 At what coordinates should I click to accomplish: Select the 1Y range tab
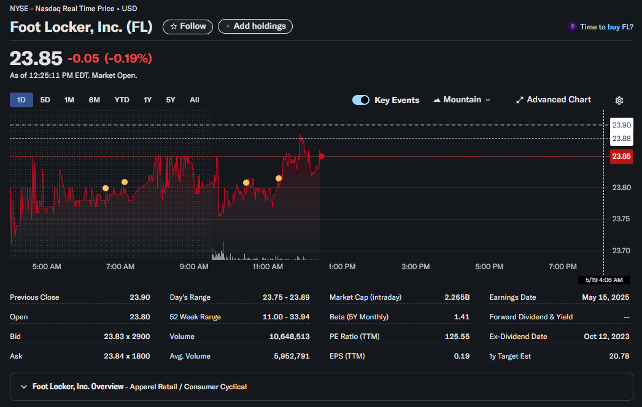[x=148, y=100]
